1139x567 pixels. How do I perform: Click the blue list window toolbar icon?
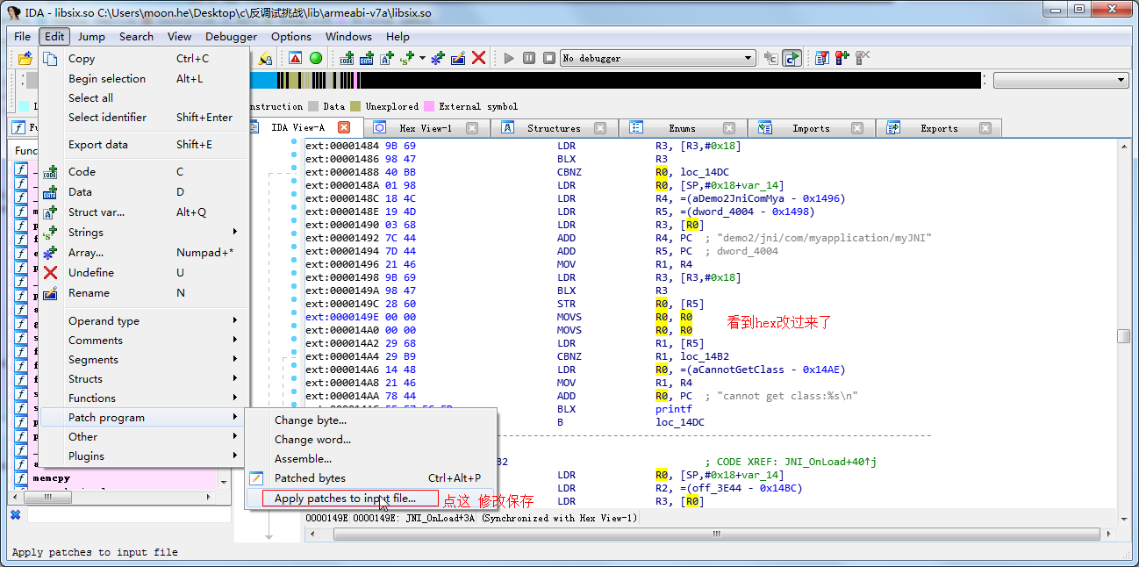822,58
